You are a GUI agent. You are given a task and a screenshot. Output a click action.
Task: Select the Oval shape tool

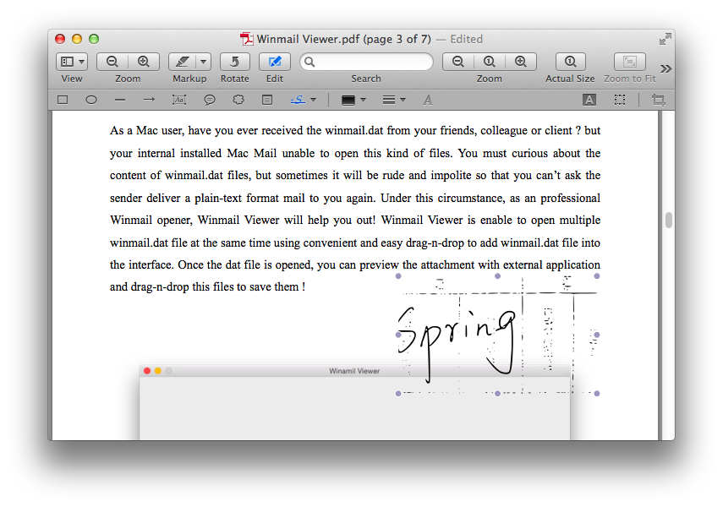[x=91, y=100]
